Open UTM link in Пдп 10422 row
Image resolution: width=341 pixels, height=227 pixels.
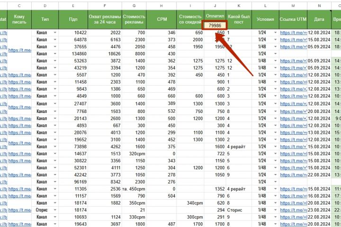pos(293,33)
